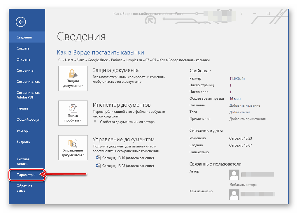Click Свойства документа и имя автора item

coord(127,122)
